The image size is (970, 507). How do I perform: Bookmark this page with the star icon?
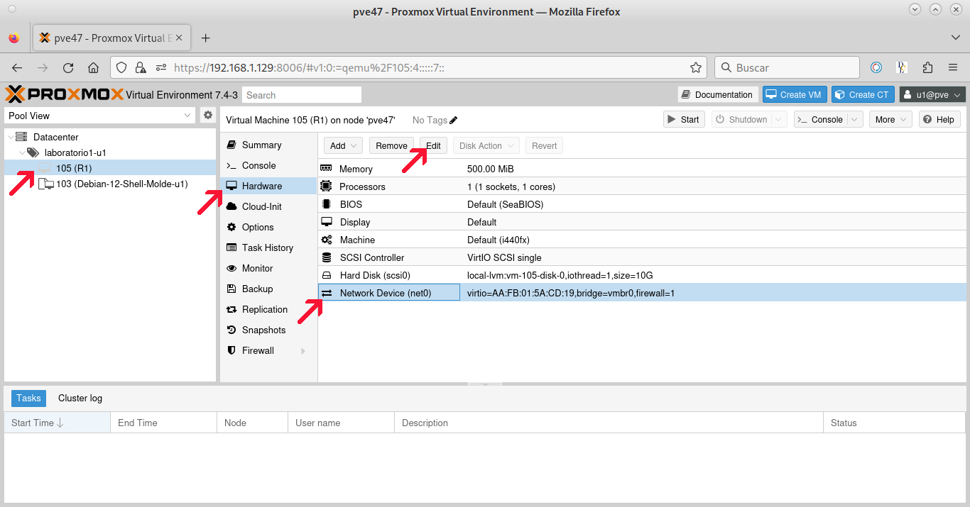coord(696,67)
